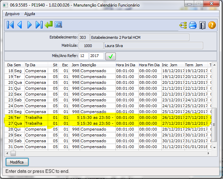Open the search magnifier icon

pyautogui.click(x=58, y=25)
